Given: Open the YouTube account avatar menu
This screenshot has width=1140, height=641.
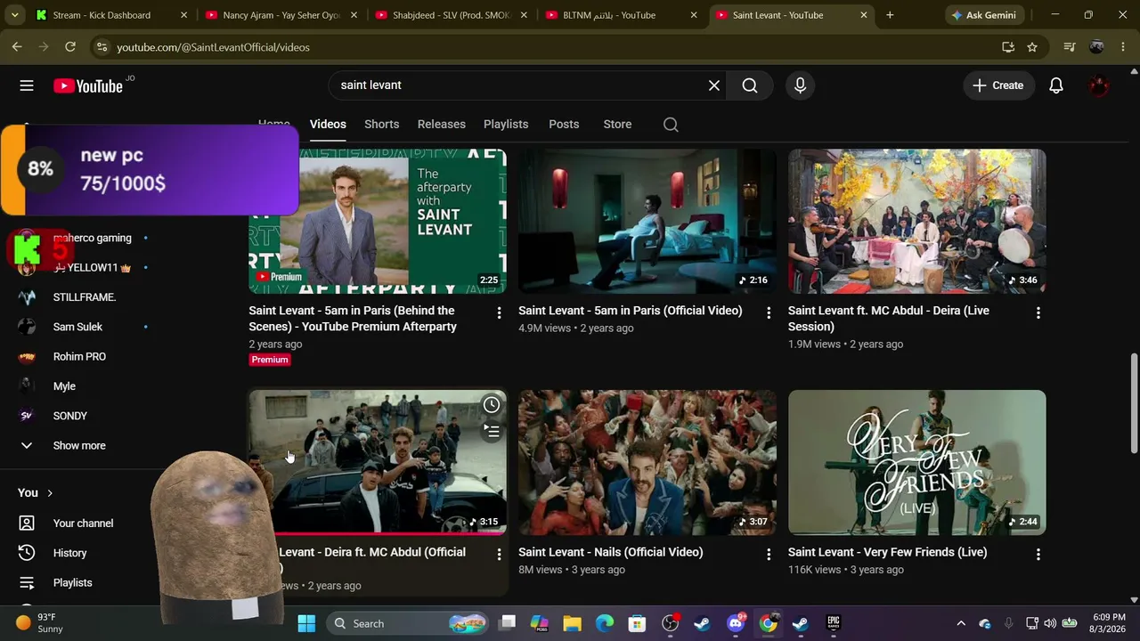Looking at the screenshot, I should (1099, 85).
